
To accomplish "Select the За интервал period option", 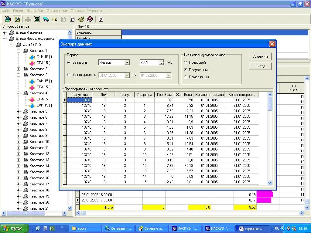I will [x=69, y=75].
